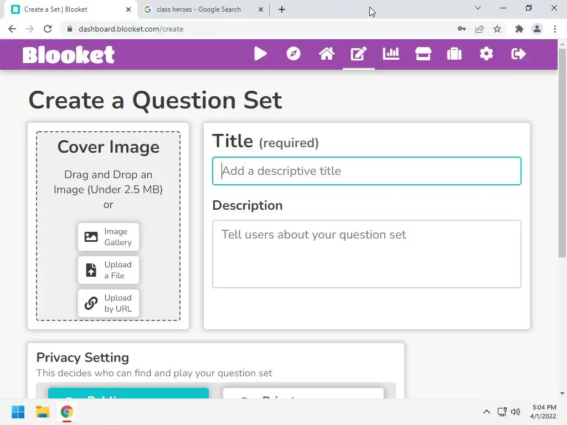The image size is (567, 425).
Task: Open network status tray icon
Action: tap(502, 412)
